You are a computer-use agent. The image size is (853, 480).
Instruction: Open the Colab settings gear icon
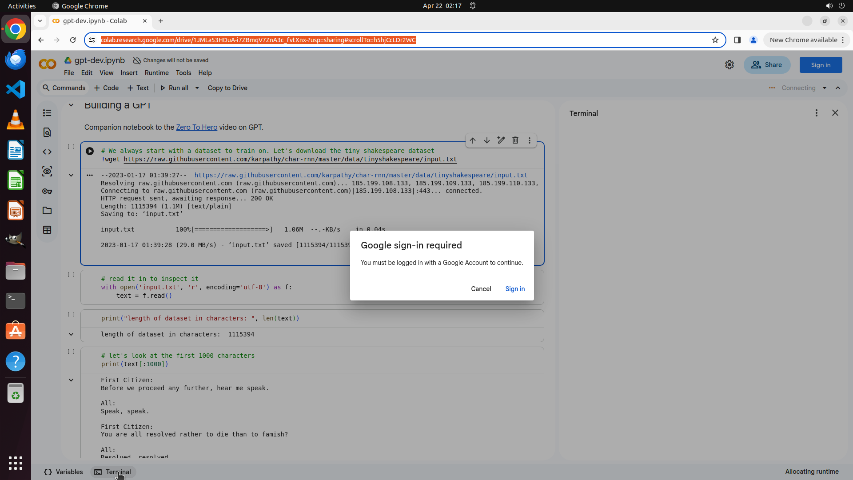729,65
